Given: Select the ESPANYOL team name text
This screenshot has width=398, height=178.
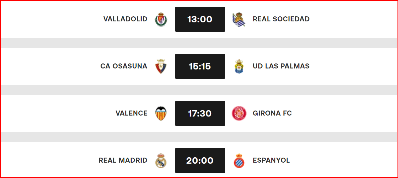Looking at the screenshot, I should (x=271, y=160).
